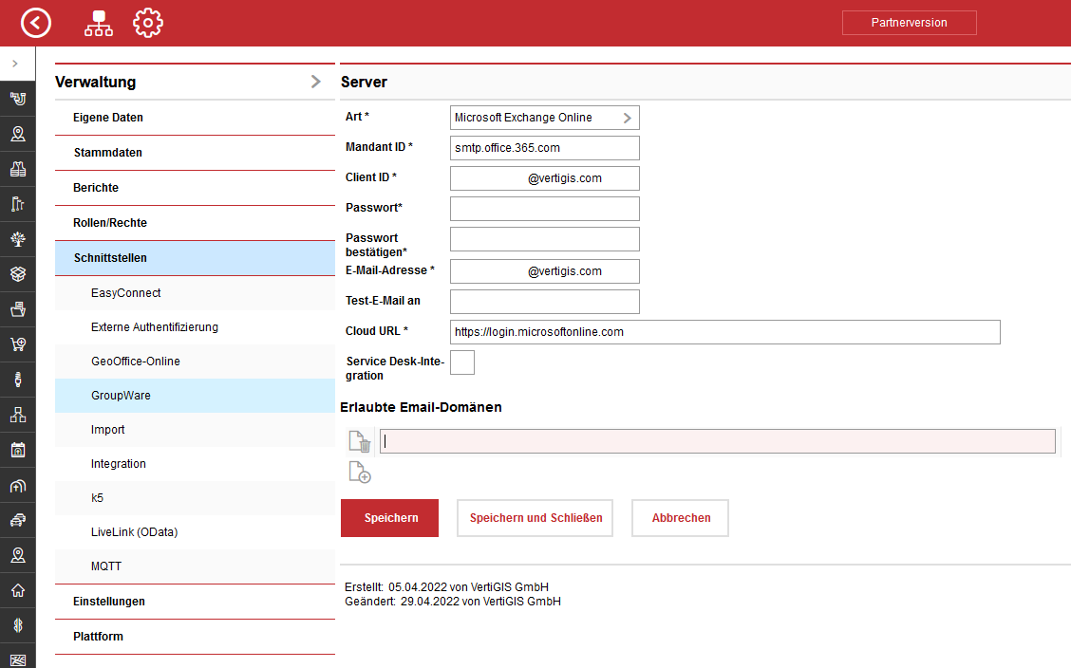
Task: Open the map sheet icon at sidebar bottom
Action: pyautogui.click(x=18, y=659)
